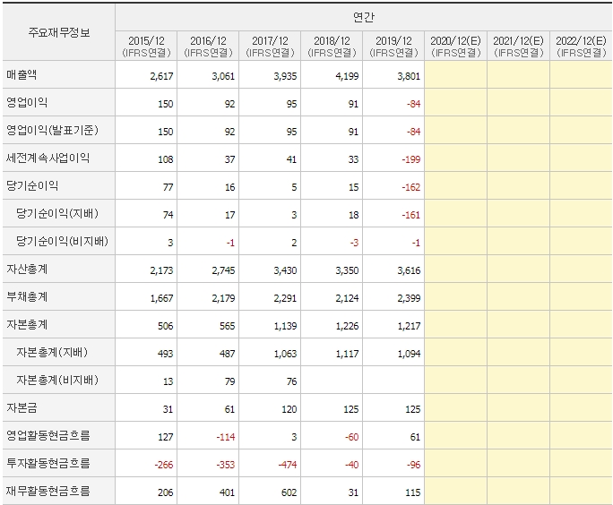The height and width of the screenshot is (505, 613).
Task: Click the 주요재무정보 header cell
Action: (59, 32)
